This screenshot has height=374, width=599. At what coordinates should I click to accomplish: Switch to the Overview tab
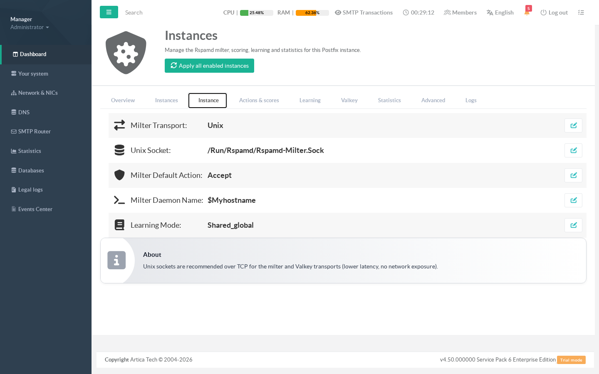click(123, 100)
